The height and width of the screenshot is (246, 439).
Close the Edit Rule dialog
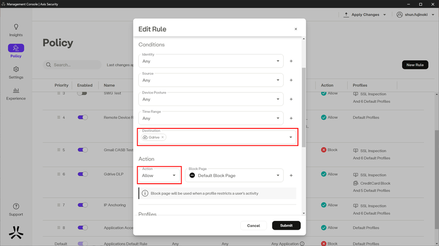[296, 29]
